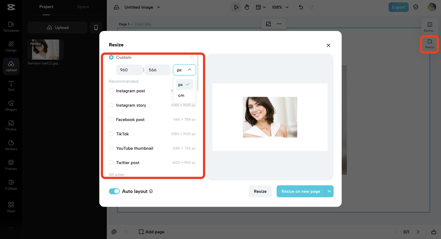Reset the custom size values
441x239 pixels.
(x=192, y=57)
